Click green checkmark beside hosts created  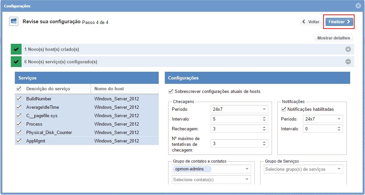[16, 50]
